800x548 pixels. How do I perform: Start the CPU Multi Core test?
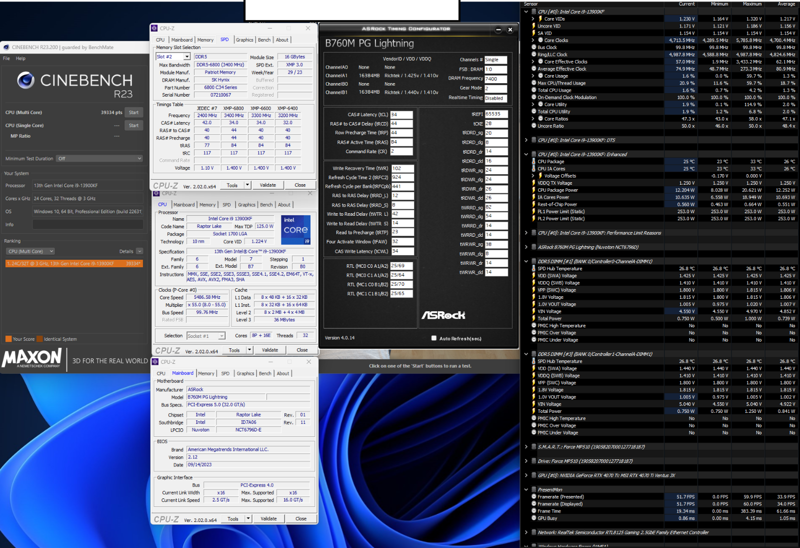[134, 113]
